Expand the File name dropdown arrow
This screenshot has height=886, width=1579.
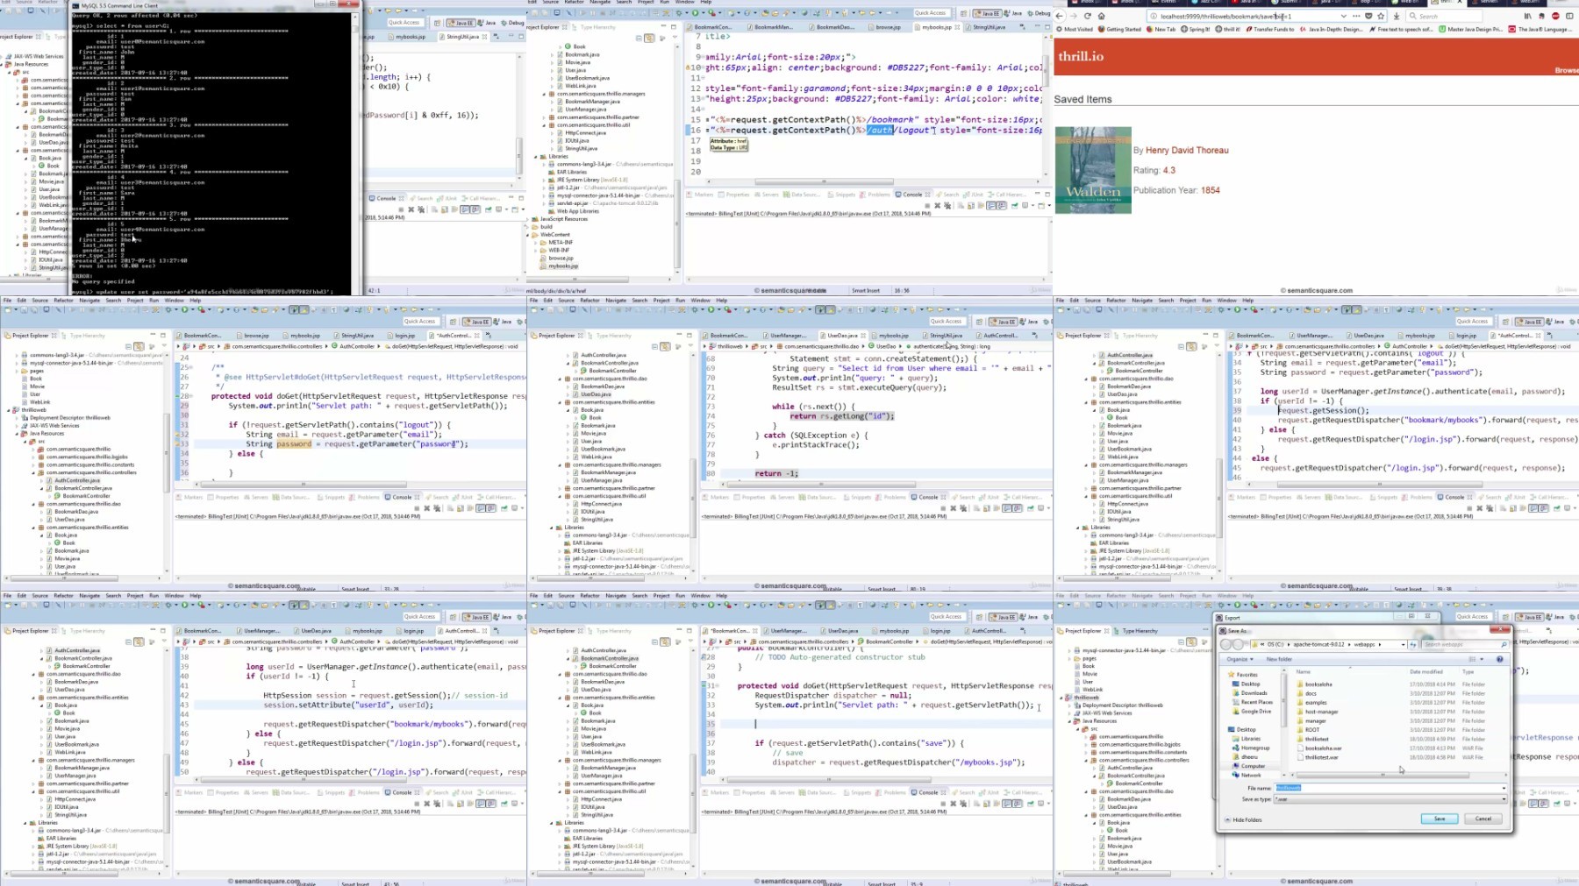(1503, 788)
